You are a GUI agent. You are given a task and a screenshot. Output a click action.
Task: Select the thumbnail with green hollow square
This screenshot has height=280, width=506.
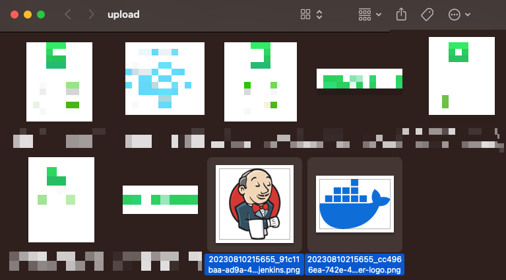click(462, 76)
